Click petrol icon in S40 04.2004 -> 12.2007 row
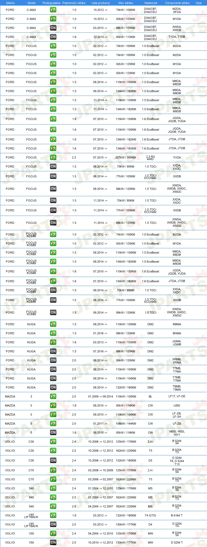Image resolution: width=207 pixels, height=547 pixels. [x=53, y=506]
